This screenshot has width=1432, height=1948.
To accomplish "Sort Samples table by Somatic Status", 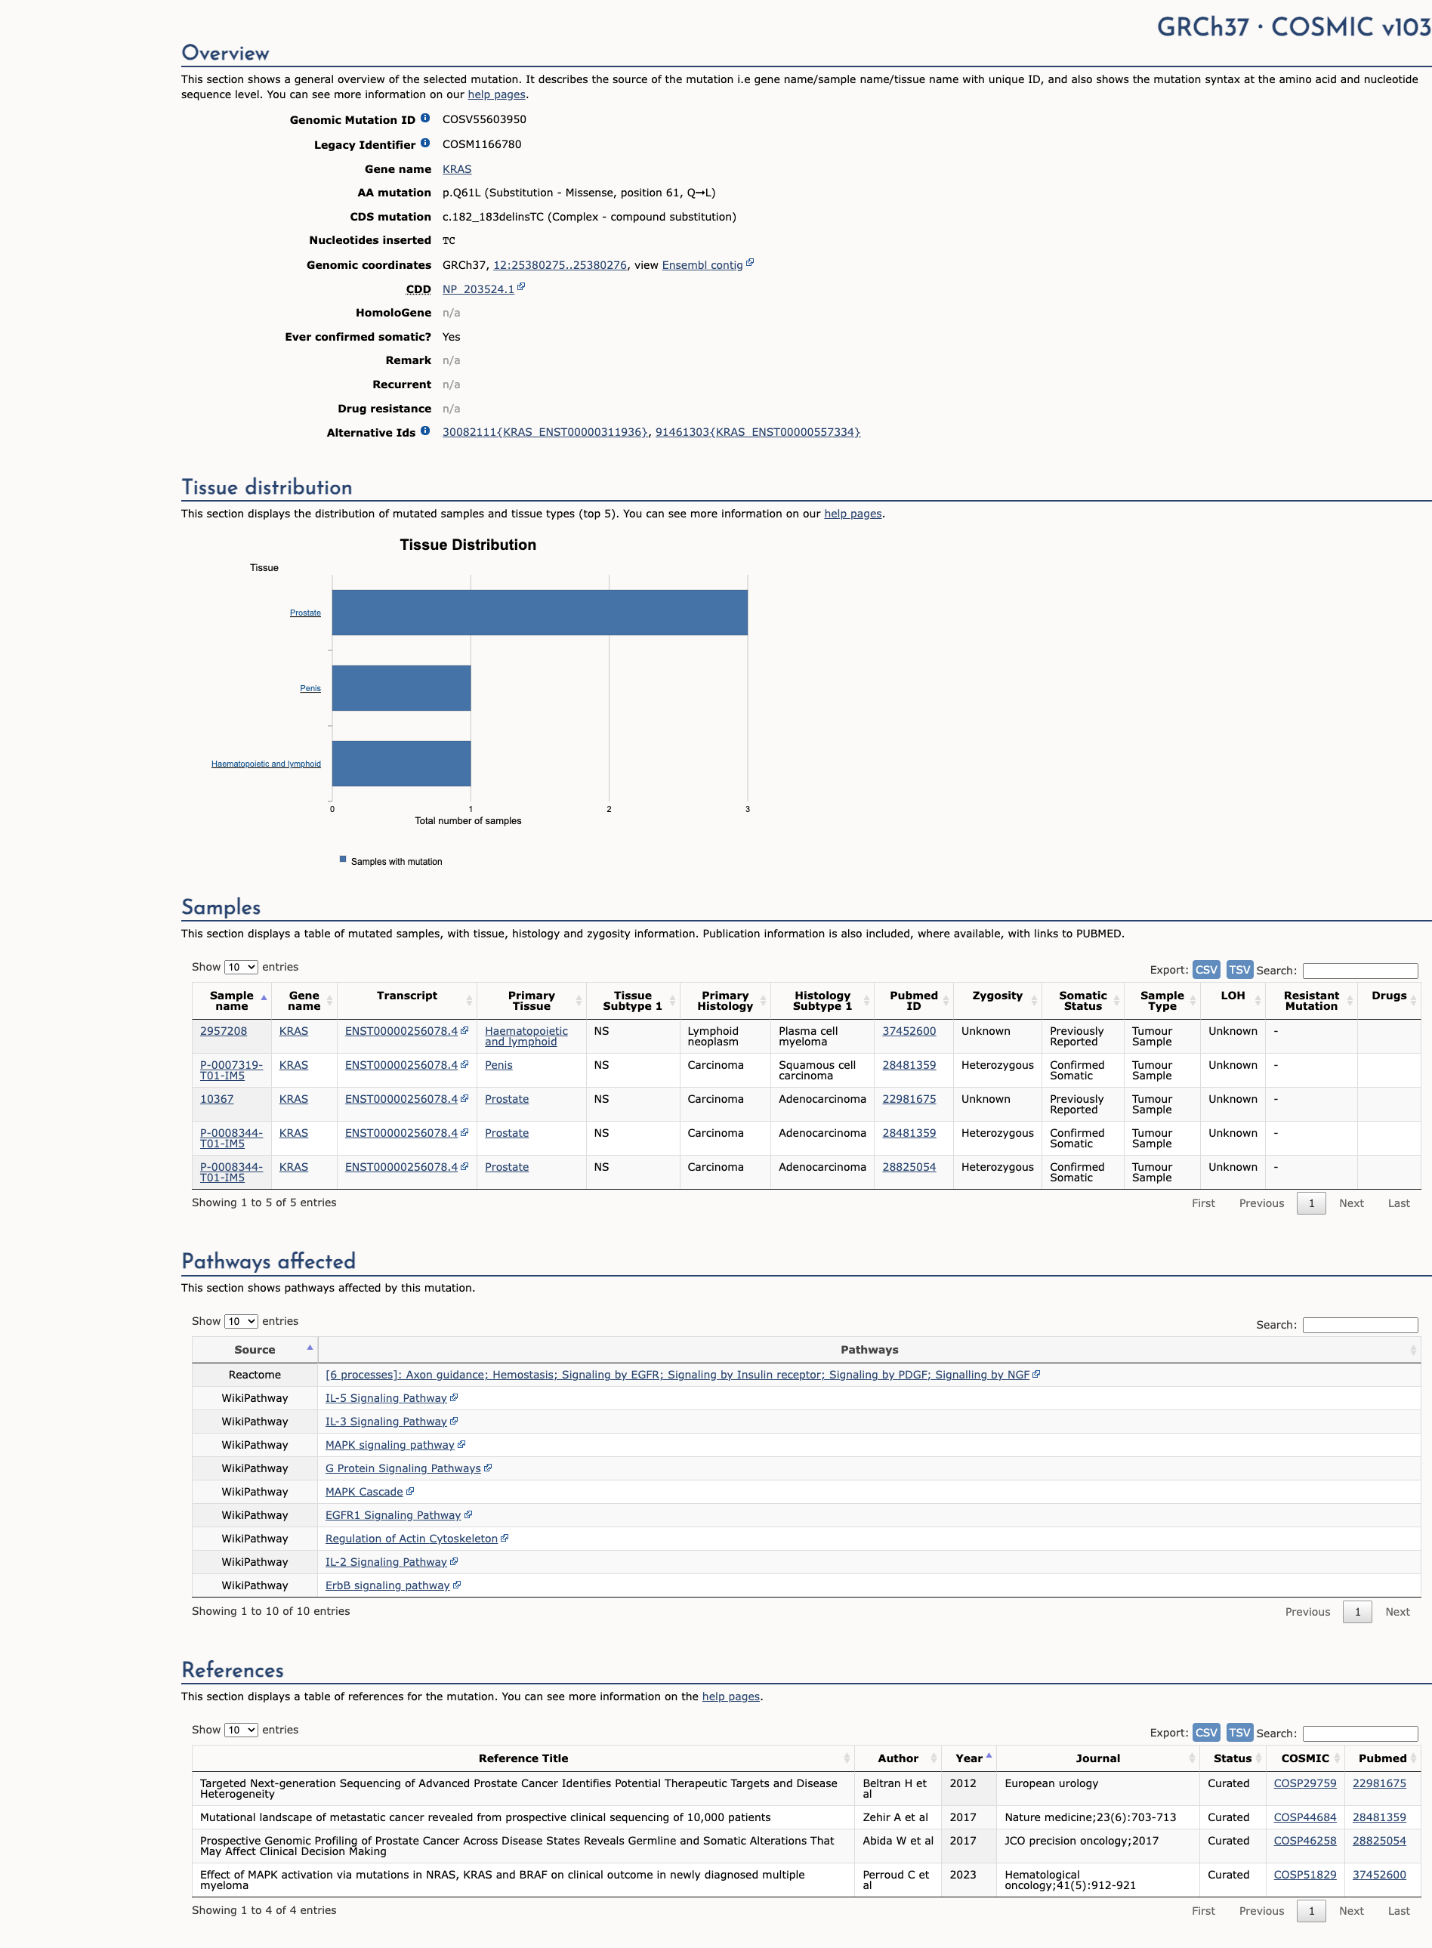I will coord(1082,1001).
